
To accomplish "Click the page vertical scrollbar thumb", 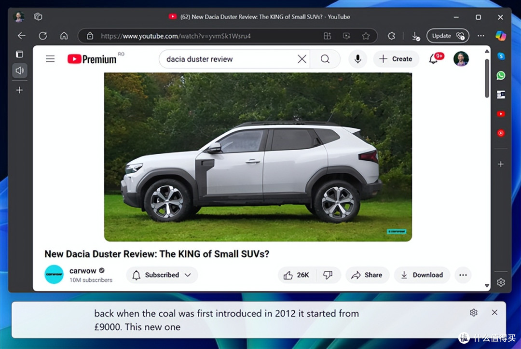I will [x=487, y=79].
